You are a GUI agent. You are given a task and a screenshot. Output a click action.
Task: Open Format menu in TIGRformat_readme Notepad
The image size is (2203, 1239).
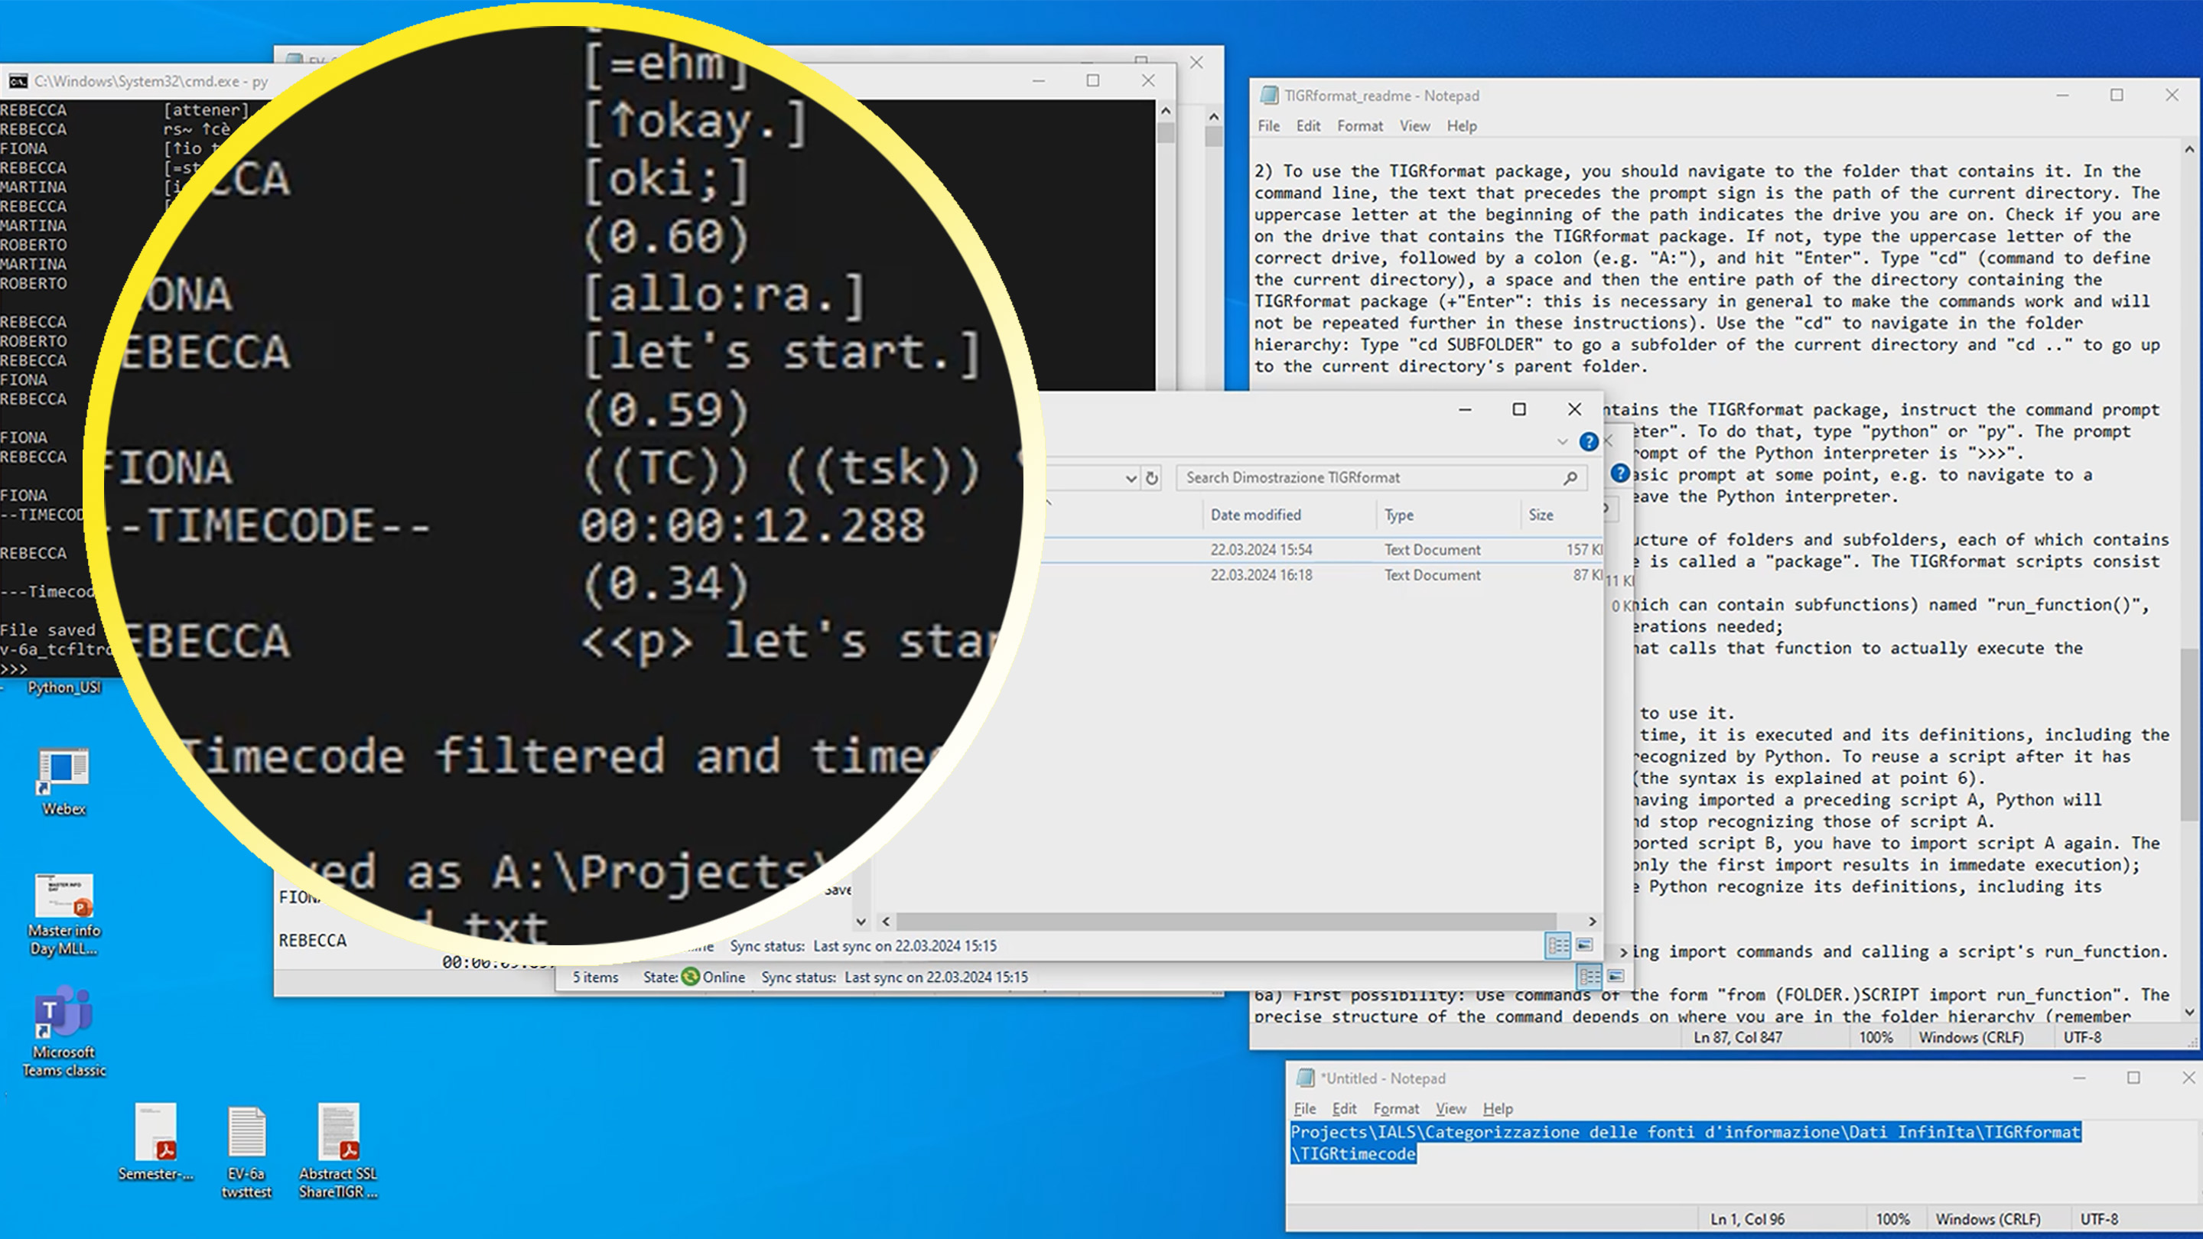pos(1360,125)
